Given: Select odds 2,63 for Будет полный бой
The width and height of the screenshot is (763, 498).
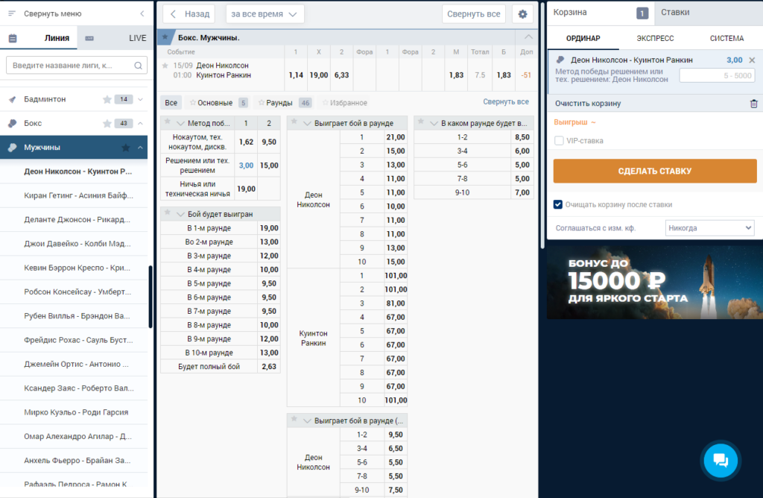Looking at the screenshot, I should [x=268, y=367].
